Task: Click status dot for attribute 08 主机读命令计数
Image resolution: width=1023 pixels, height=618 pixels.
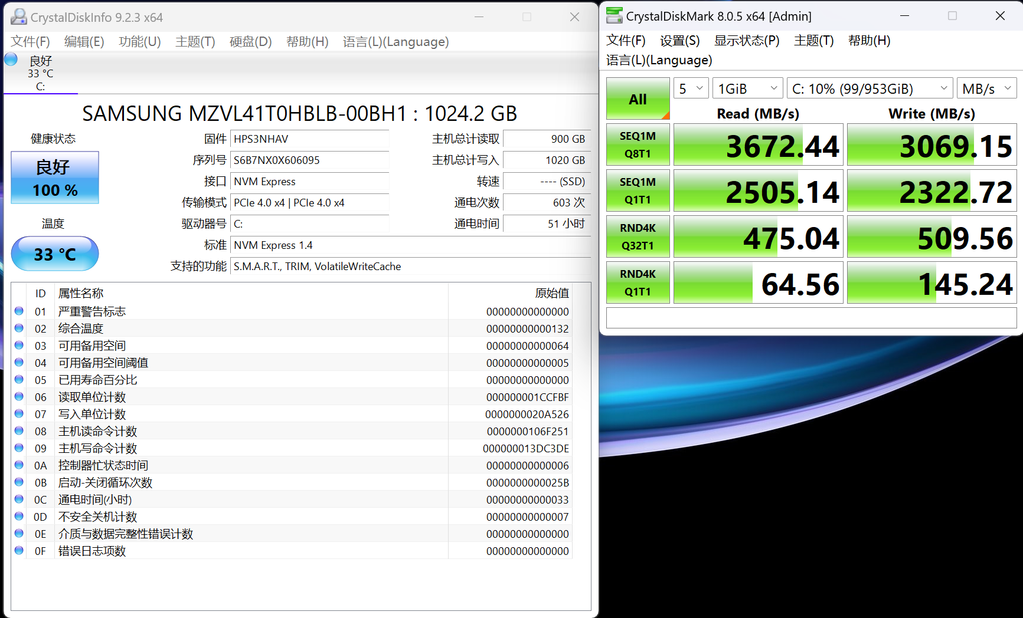Action: (19, 430)
